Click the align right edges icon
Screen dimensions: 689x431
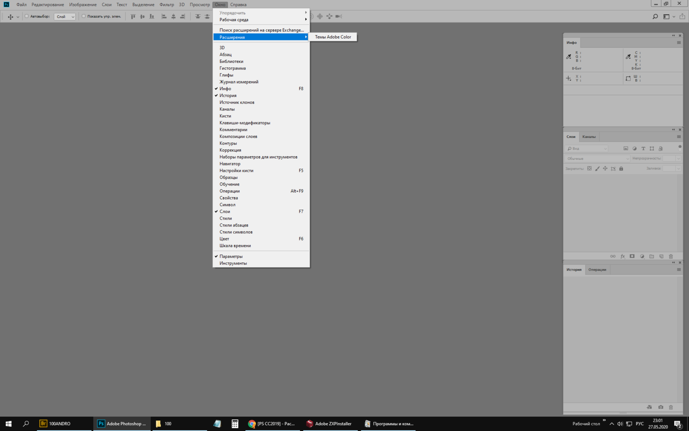click(x=182, y=17)
